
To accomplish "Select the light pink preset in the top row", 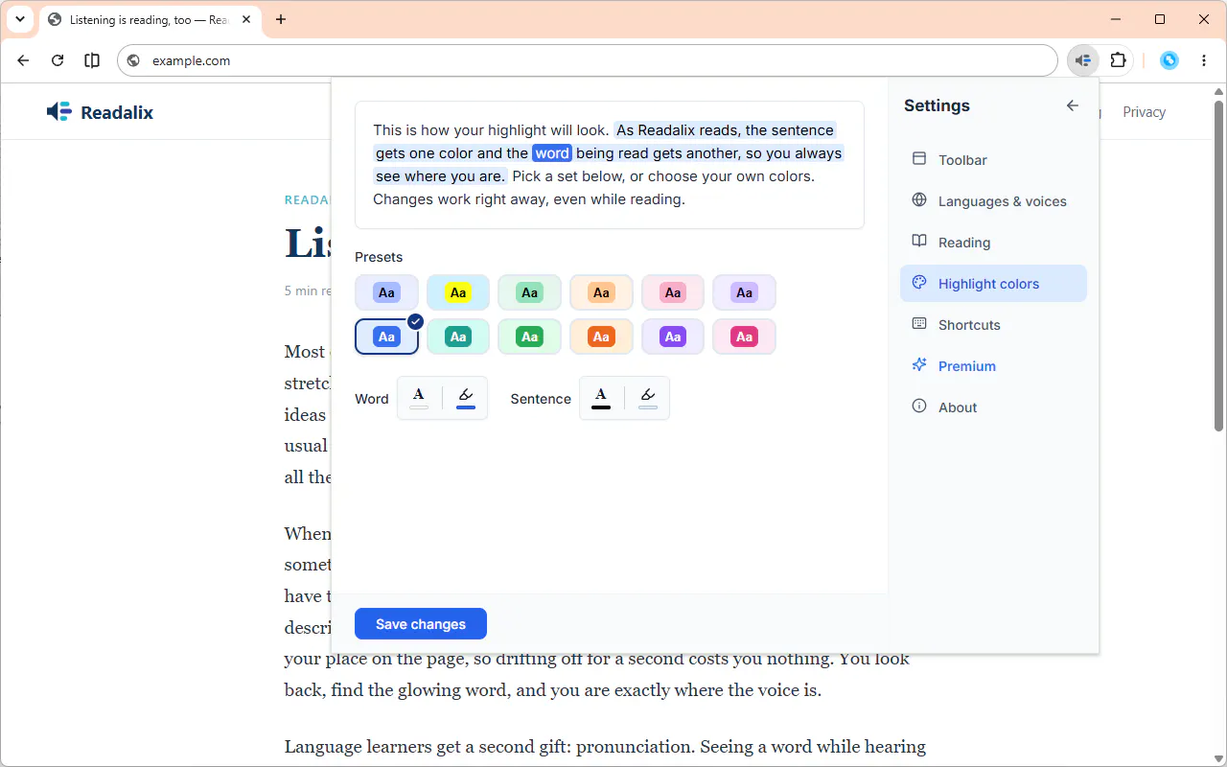I will [x=673, y=292].
